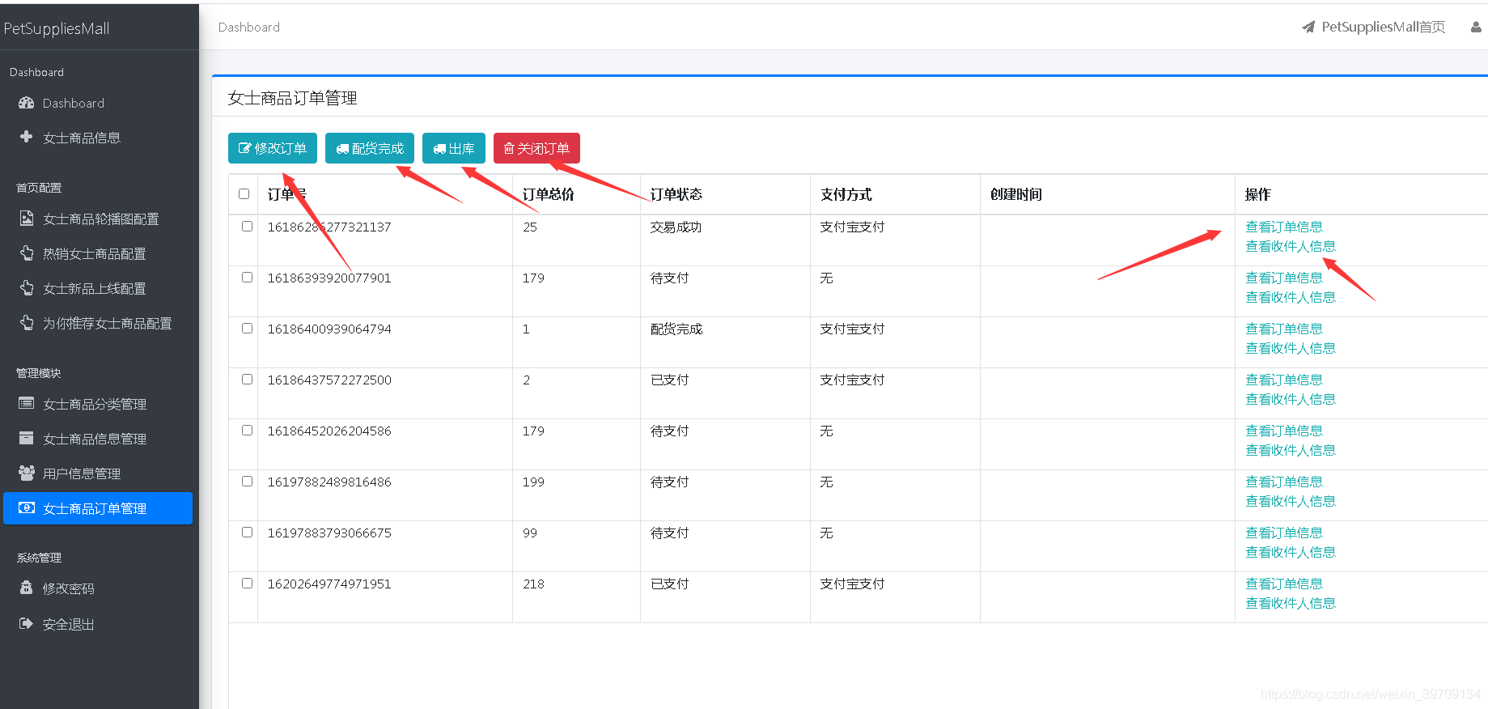Check the box for order 16197883793066675
Screen dimensions: 1488x709
[x=247, y=533]
